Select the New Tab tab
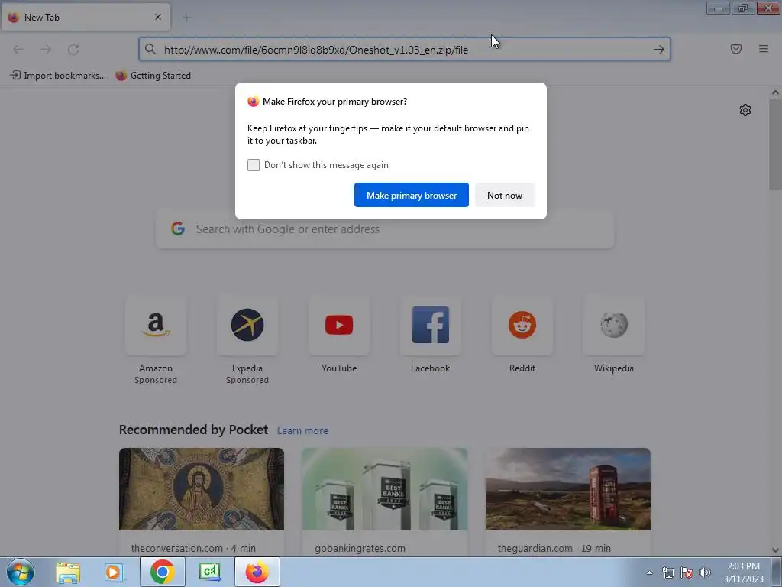The width and height of the screenshot is (782, 587). (86, 17)
